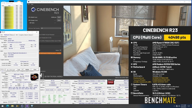Click the 40498 pts score in BenchMate panel
Screen dimensions: 192x108
click(177, 37)
